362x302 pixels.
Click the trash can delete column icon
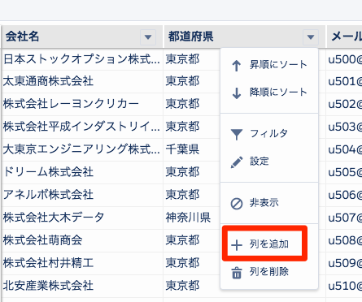[x=237, y=273]
